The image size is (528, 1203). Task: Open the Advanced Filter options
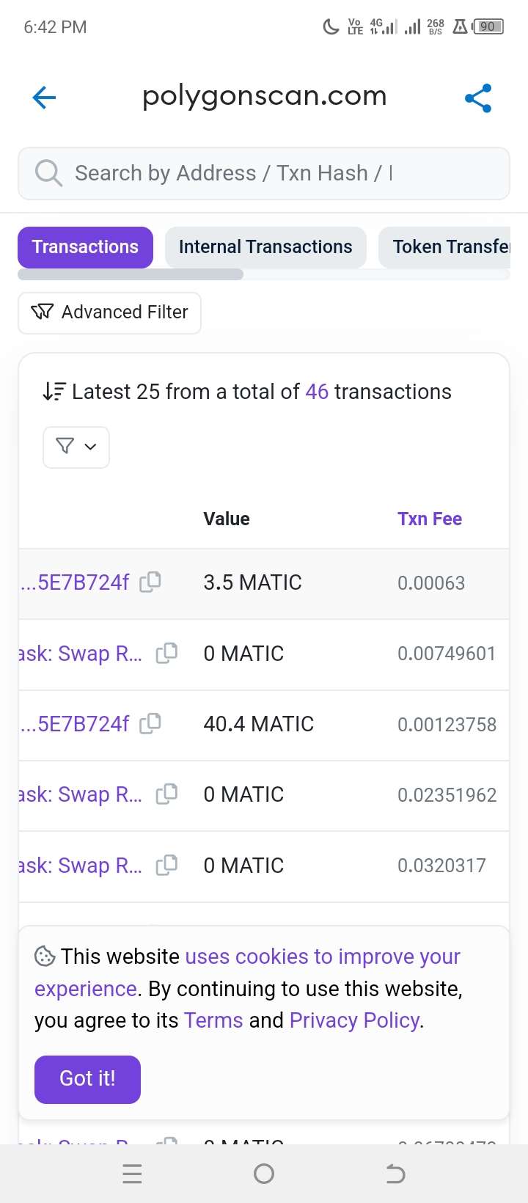coord(109,313)
